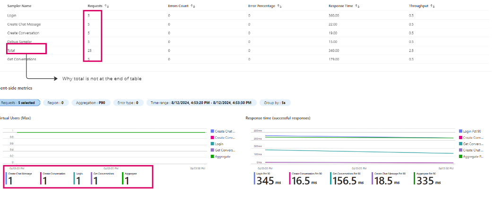Click the 19.00 response time value

(x=332, y=33)
